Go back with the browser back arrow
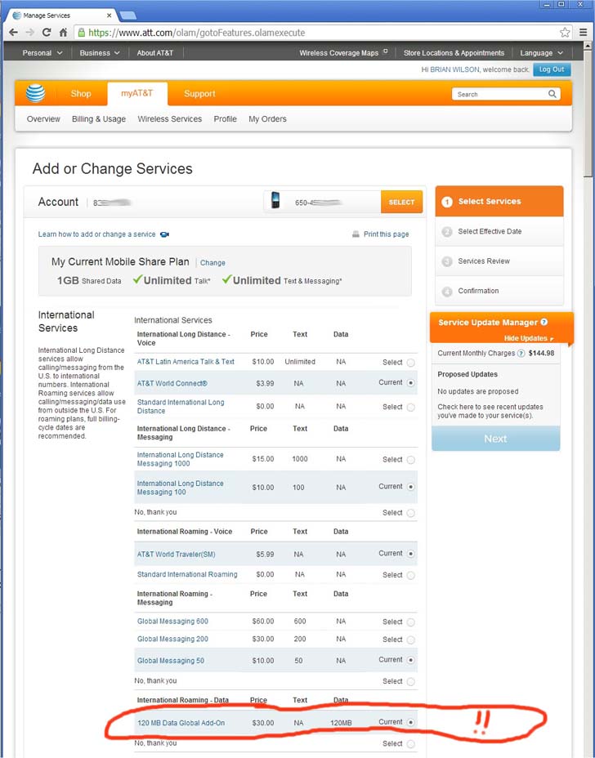This screenshot has width=595, height=758. (x=13, y=33)
